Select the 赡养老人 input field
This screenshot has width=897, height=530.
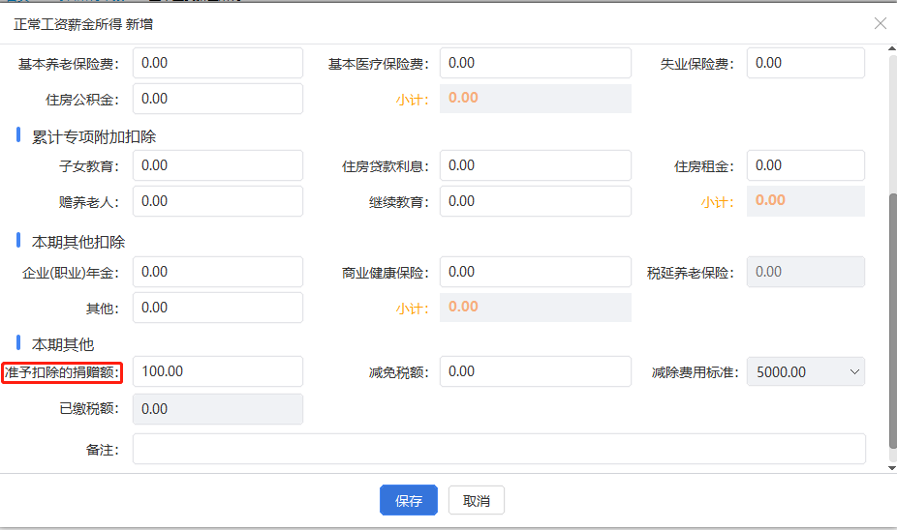[218, 201]
